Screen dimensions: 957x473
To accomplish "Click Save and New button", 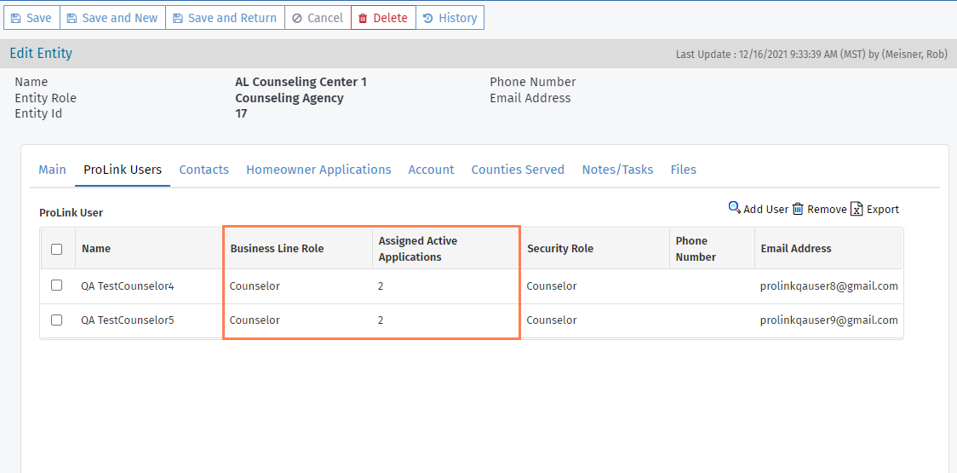I will 112,18.
